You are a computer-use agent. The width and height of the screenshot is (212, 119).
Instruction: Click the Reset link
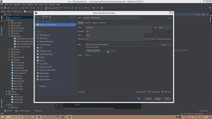point(169,18)
